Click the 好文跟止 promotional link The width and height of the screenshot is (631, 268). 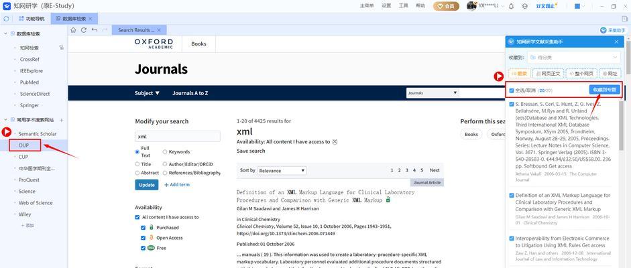[x=547, y=6]
